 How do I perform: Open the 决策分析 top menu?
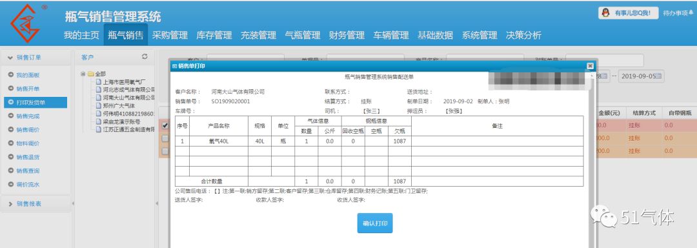(523, 35)
